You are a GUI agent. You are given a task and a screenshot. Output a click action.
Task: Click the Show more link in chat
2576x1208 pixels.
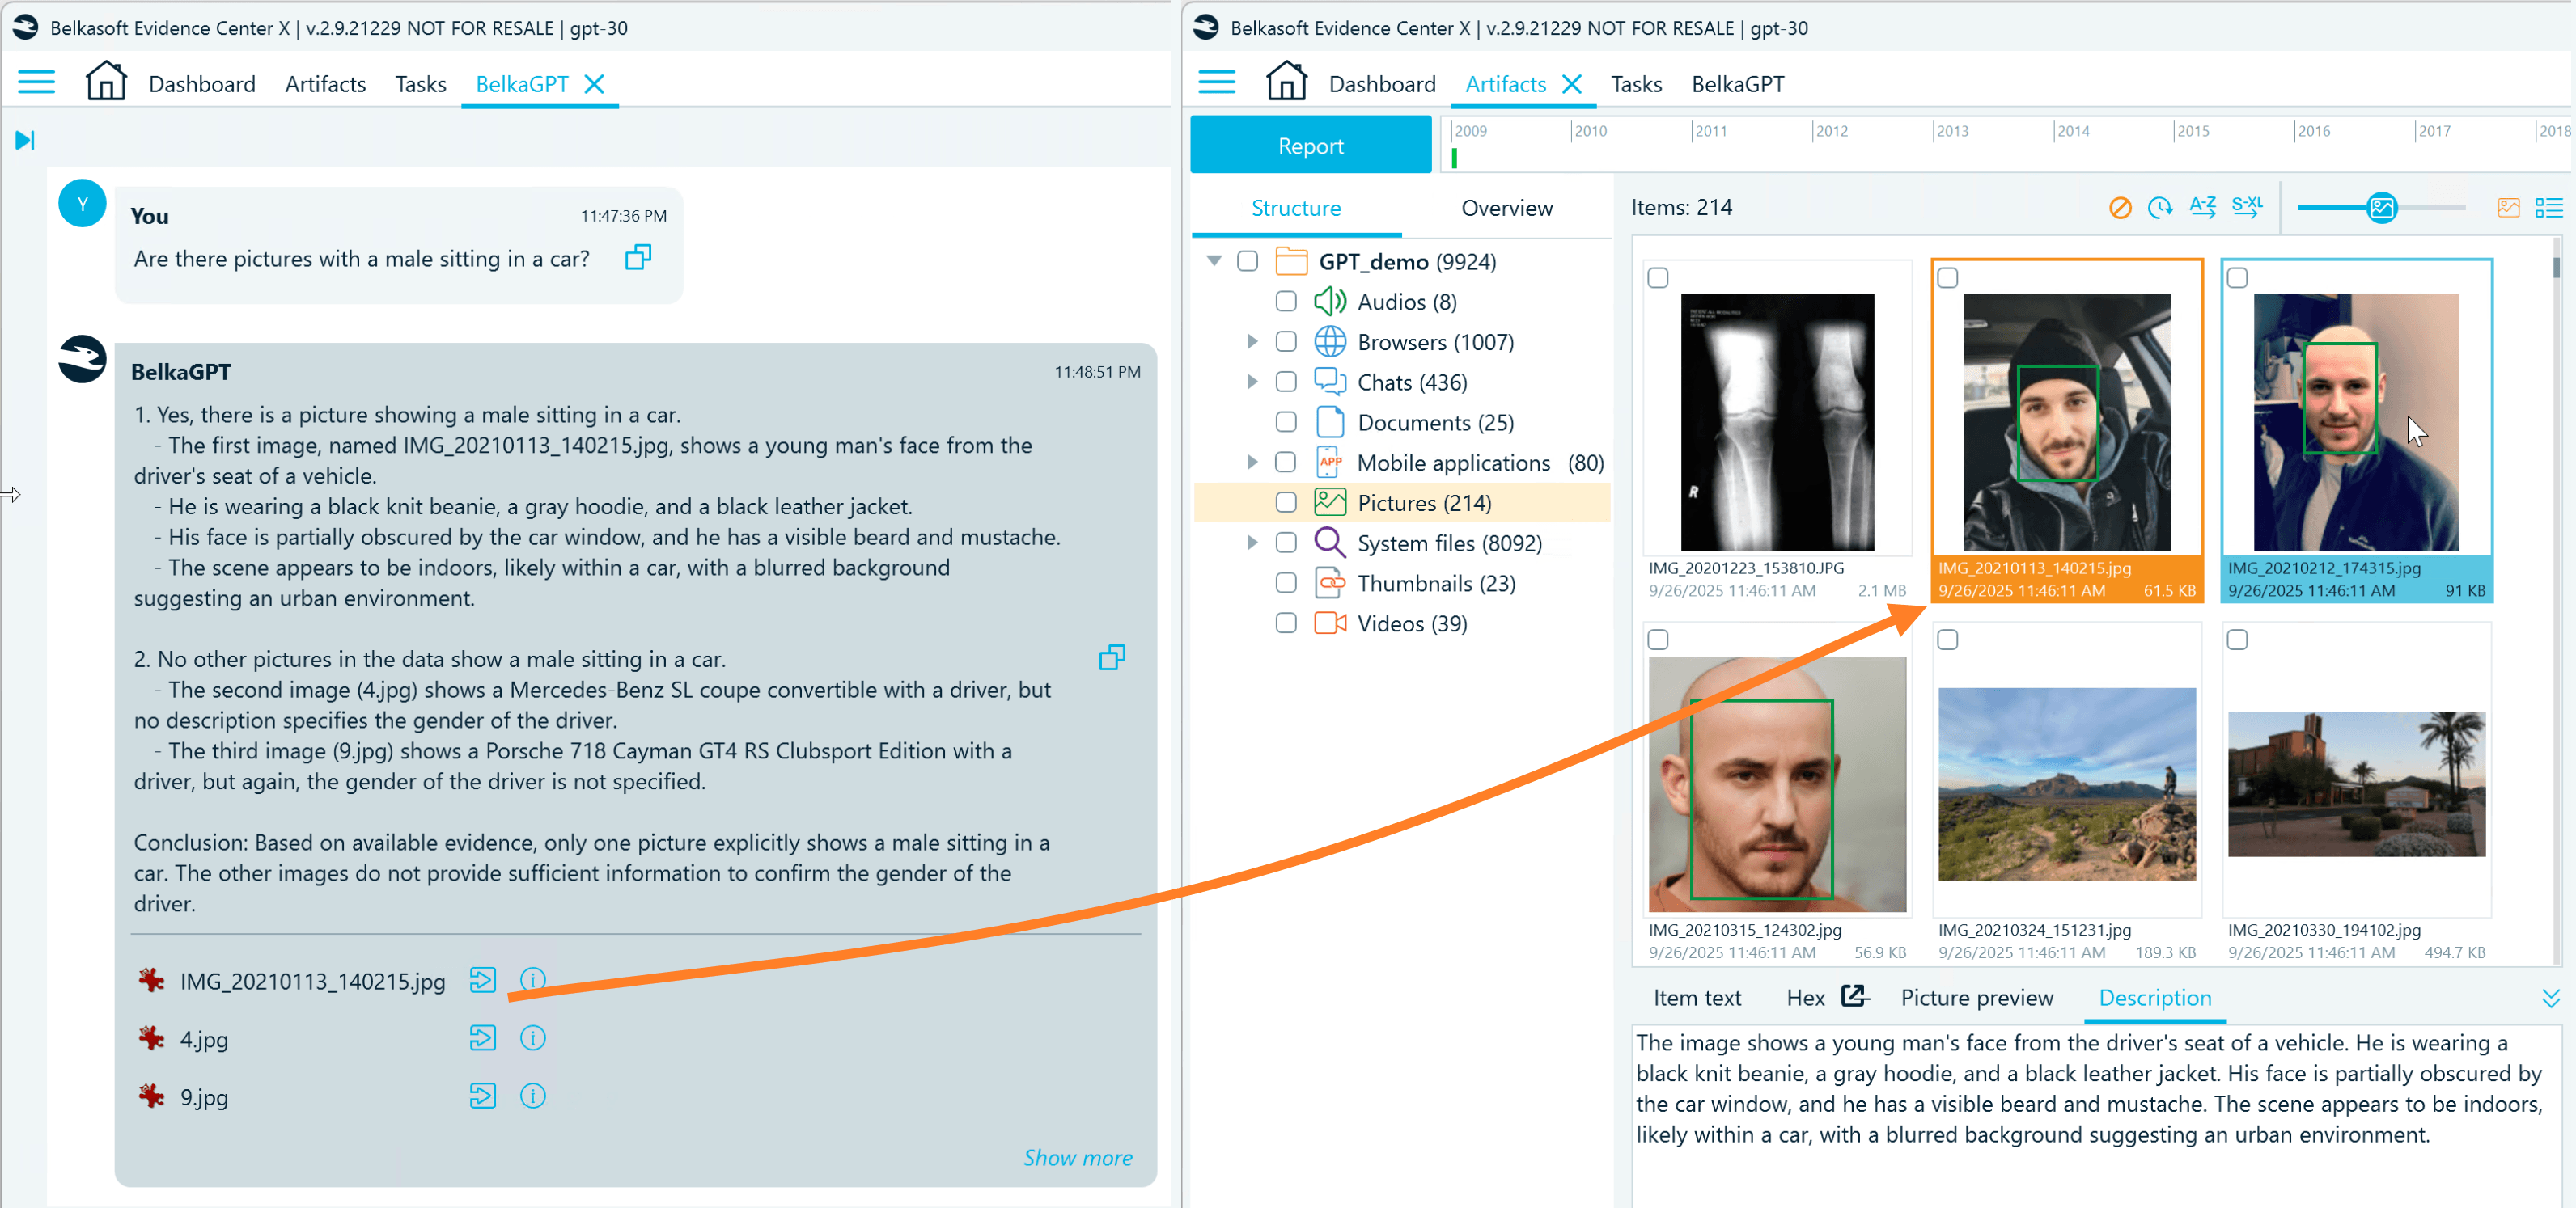(x=1078, y=1157)
